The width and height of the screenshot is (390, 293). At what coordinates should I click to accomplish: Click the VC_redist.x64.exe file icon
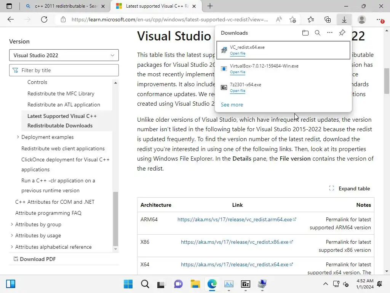coord(224,50)
